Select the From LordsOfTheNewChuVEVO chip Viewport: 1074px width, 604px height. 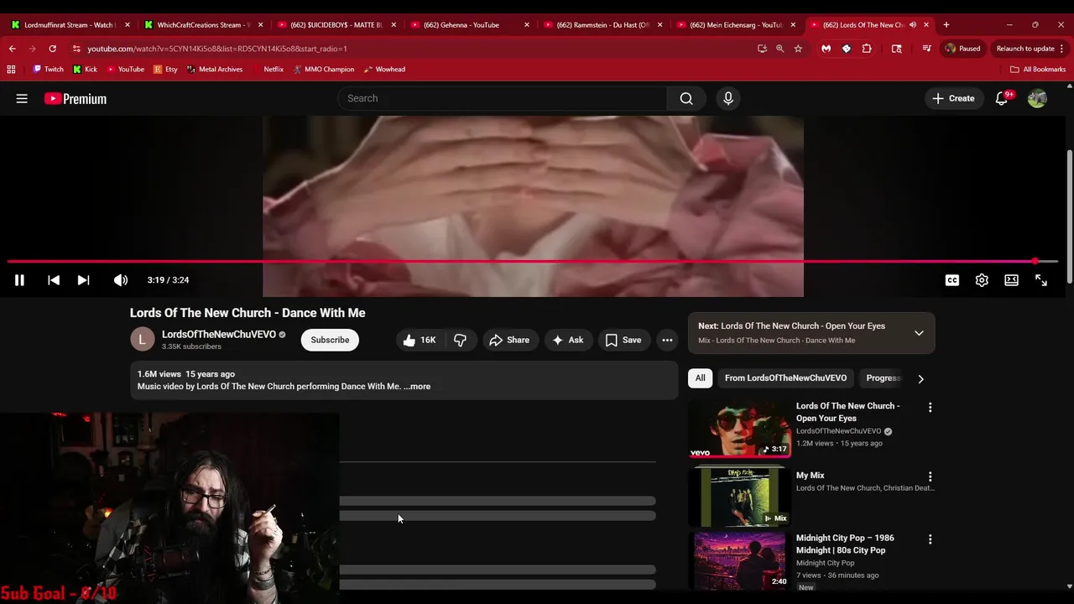point(785,378)
